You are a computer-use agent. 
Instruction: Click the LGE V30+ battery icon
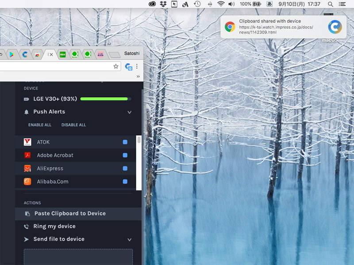27,99
